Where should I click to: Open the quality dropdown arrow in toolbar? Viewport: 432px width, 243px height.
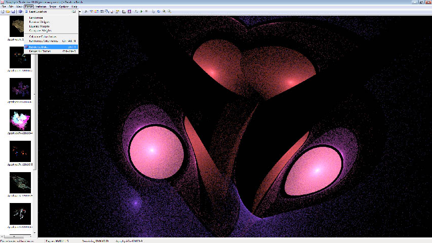pos(80,12)
